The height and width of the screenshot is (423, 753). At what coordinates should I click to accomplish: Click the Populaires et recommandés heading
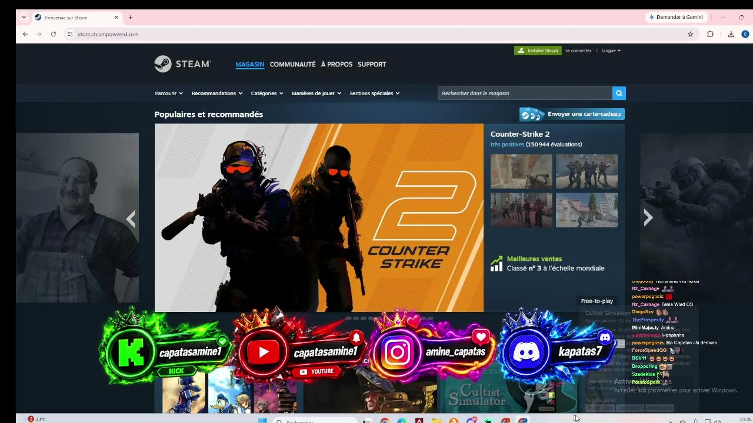click(208, 115)
